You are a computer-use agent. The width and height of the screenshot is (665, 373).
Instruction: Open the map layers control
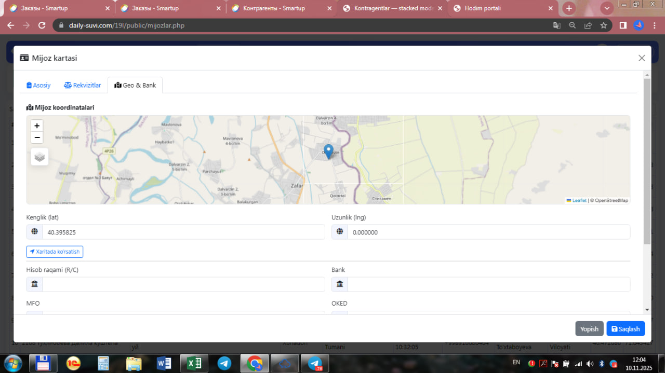(39, 157)
